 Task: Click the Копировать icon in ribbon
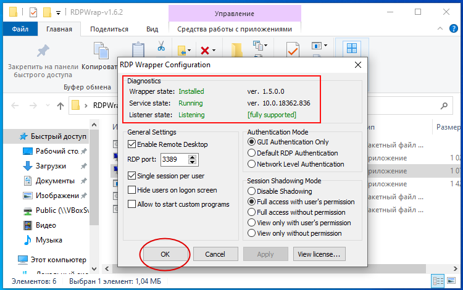click(x=101, y=50)
